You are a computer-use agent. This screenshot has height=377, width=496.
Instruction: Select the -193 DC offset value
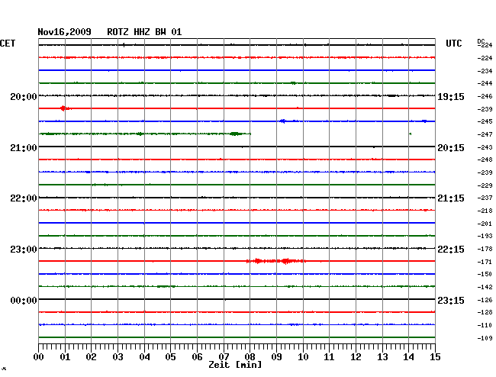point(485,236)
